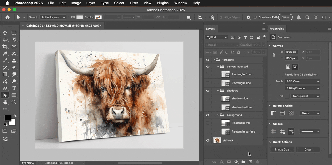Open the shape Stroke color swatch

(98, 17)
